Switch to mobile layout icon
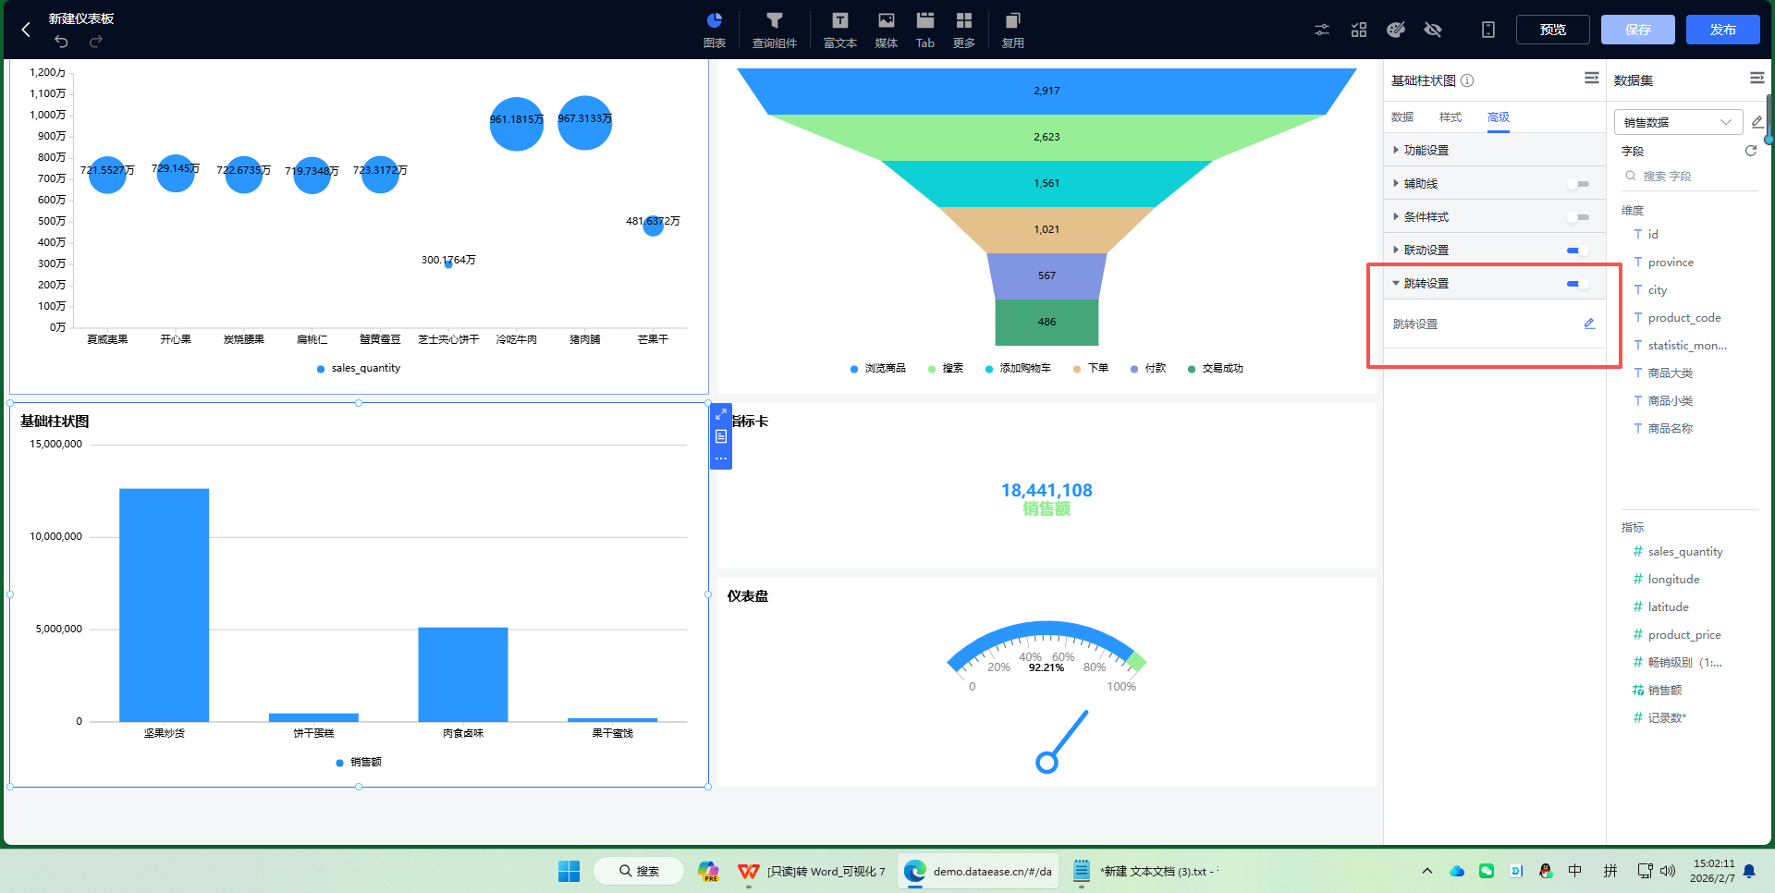The width and height of the screenshot is (1775, 893). (x=1488, y=30)
